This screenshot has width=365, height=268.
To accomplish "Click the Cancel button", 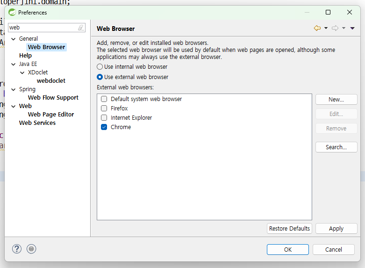I will pyautogui.click(x=334, y=250).
